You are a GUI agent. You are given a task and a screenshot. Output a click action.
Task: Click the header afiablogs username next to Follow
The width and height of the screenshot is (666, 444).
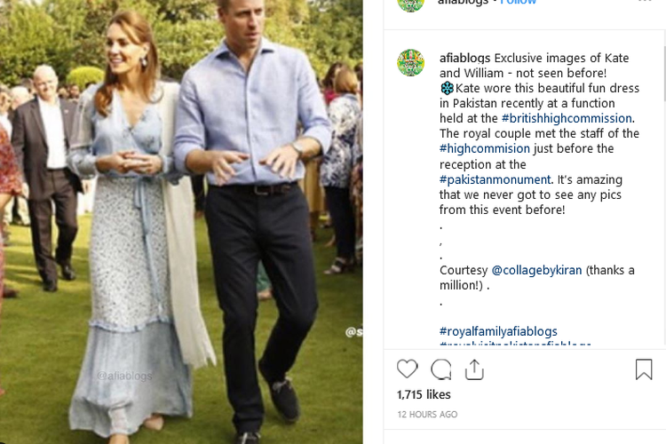click(464, 3)
